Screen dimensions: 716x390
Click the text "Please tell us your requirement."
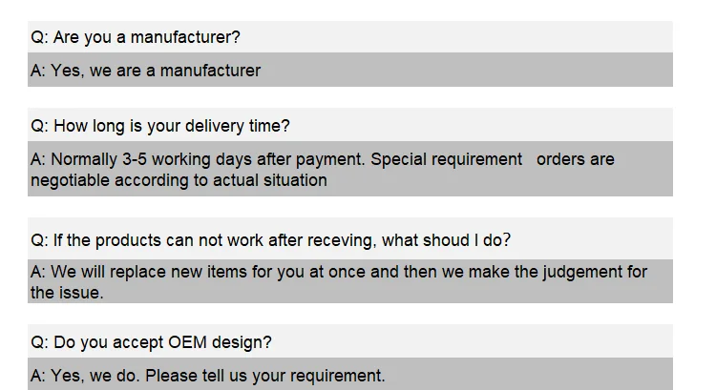coord(265,376)
